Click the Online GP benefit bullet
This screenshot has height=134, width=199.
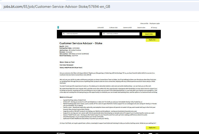point(103,102)
